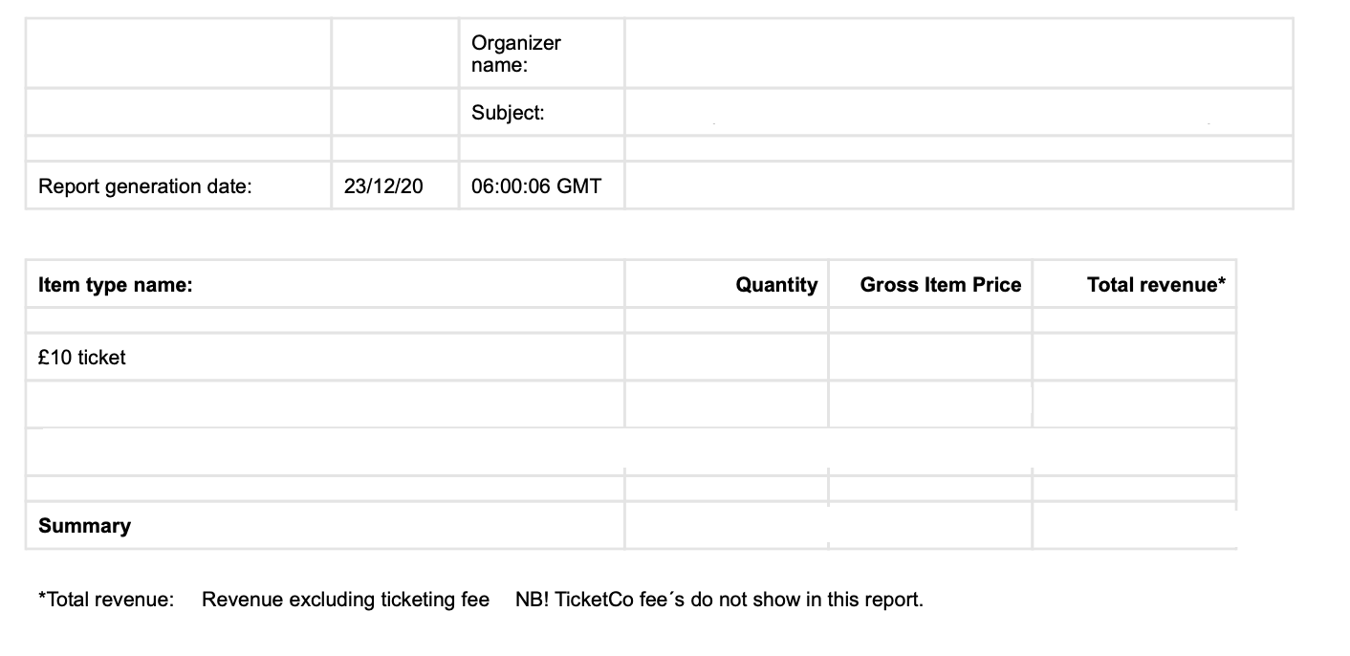
Task: Click empty cell next to Organizer name
Action: pos(958,54)
